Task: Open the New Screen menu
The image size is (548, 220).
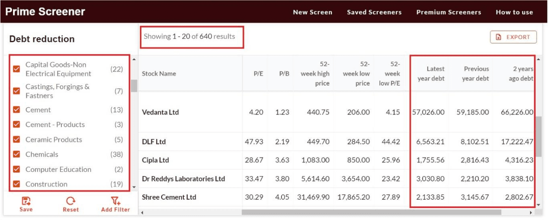Action: click(x=313, y=12)
